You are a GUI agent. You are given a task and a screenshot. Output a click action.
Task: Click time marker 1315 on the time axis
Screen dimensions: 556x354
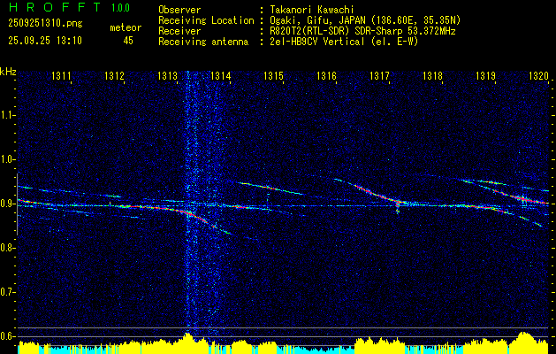[274, 75]
